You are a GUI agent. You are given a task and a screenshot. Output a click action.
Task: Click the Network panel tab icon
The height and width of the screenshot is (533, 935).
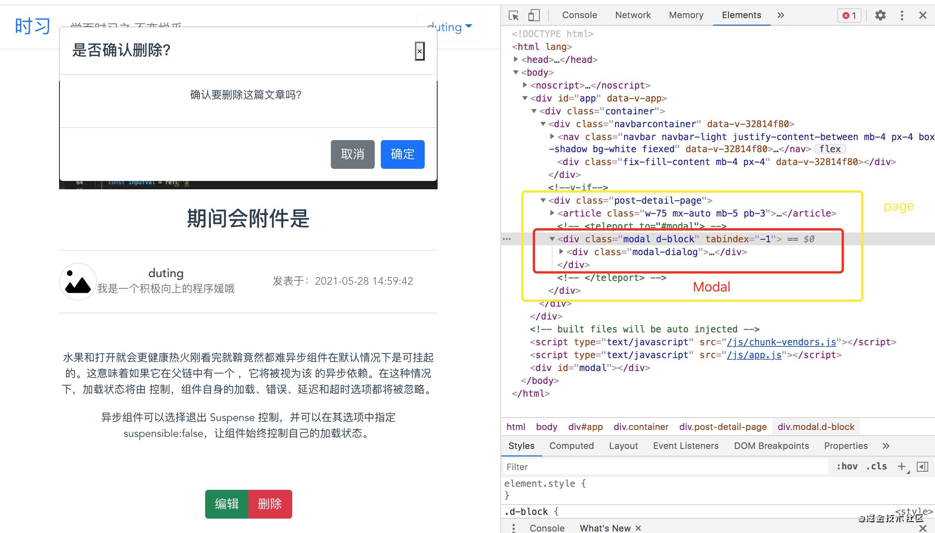tap(632, 14)
